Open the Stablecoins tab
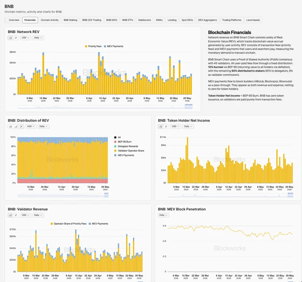This screenshot has height=282, width=302. coord(144,20)
